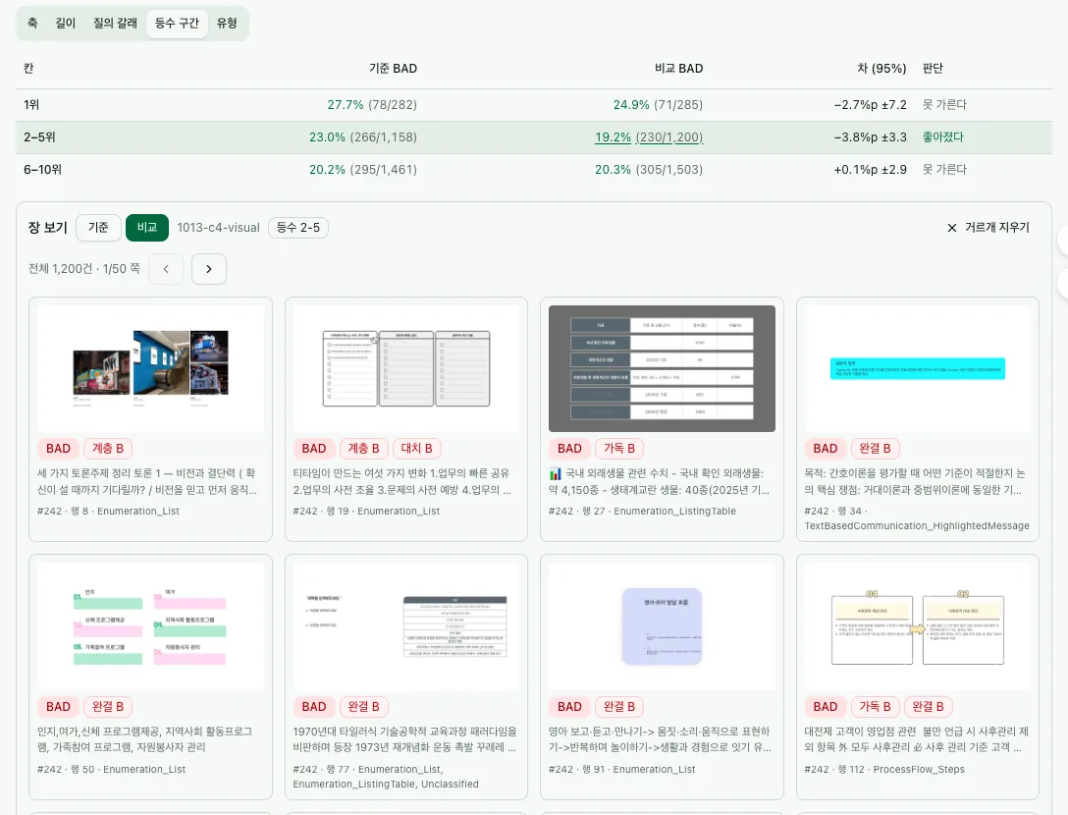Click the BAD tag on the 행 50 card
Viewport: 1068px width, 815px height.
pos(58,707)
